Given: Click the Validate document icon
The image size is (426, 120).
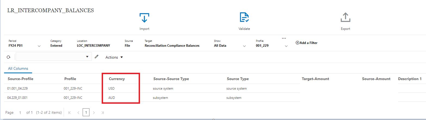Looking at the screenshot, I should click(x=244, y=17).
